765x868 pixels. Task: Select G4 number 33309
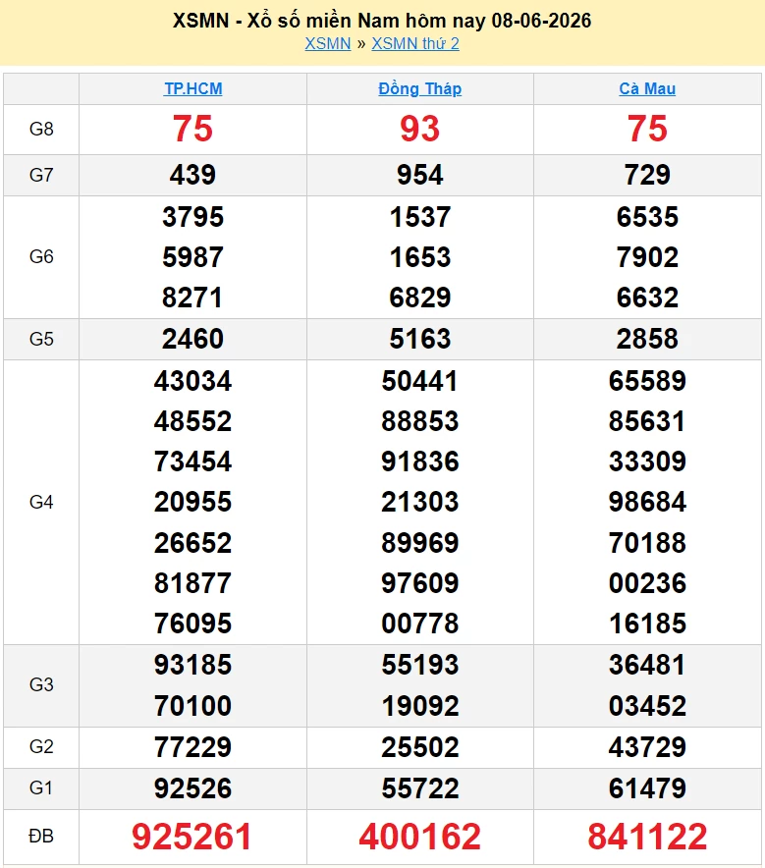[x=647, y=461]
